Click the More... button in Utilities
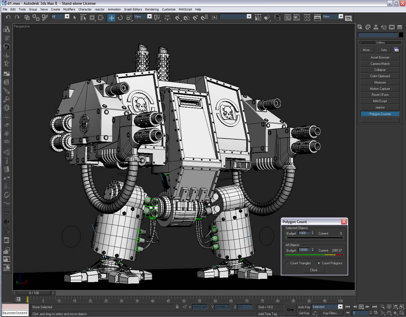406x317 pixels. click(x=366, y=50)
